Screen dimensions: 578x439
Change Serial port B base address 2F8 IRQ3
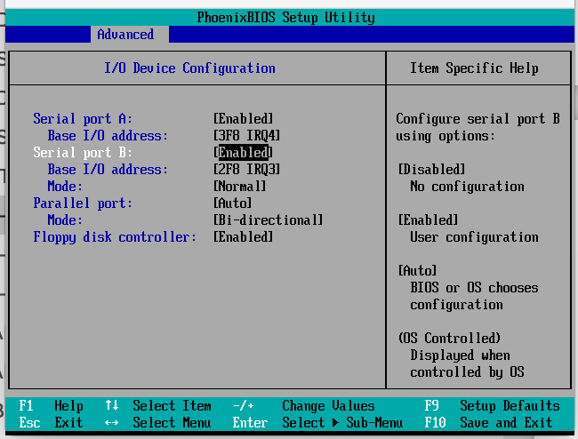(246, 170)
